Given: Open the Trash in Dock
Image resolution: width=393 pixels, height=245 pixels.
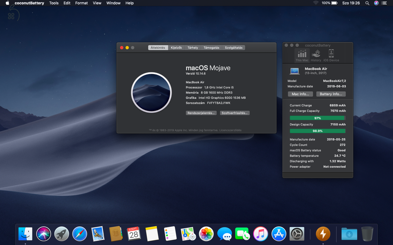Looking at the screenshot, I should coord(367,234).
